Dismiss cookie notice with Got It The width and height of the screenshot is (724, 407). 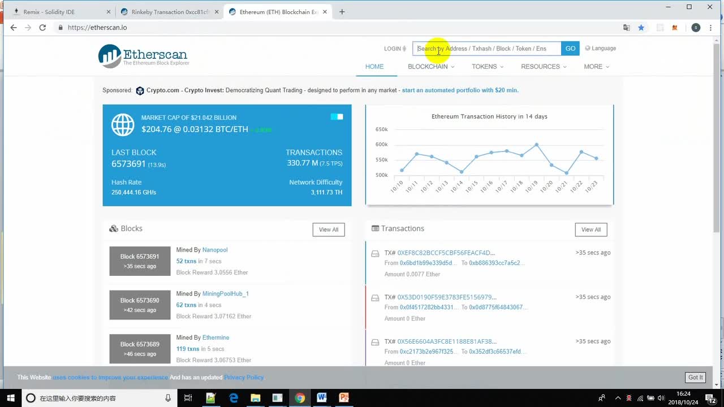[x=695, y=377]
